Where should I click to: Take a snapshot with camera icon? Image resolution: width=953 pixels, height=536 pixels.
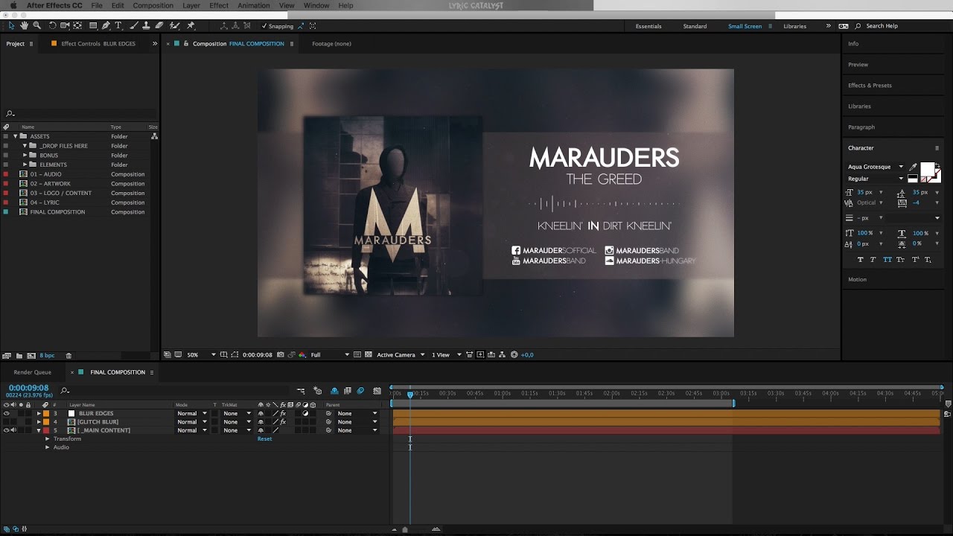coord(281,355)
